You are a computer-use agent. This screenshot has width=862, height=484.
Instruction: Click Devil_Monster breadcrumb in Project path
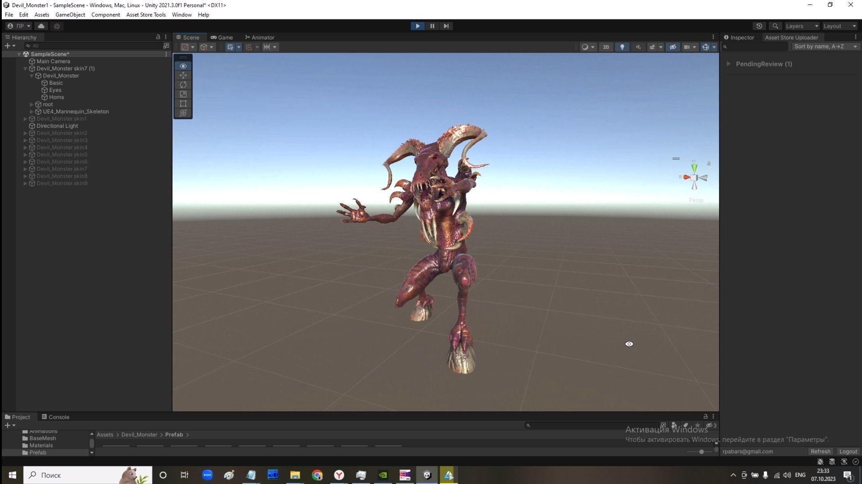pyautogui.click(x=139, y=435)
